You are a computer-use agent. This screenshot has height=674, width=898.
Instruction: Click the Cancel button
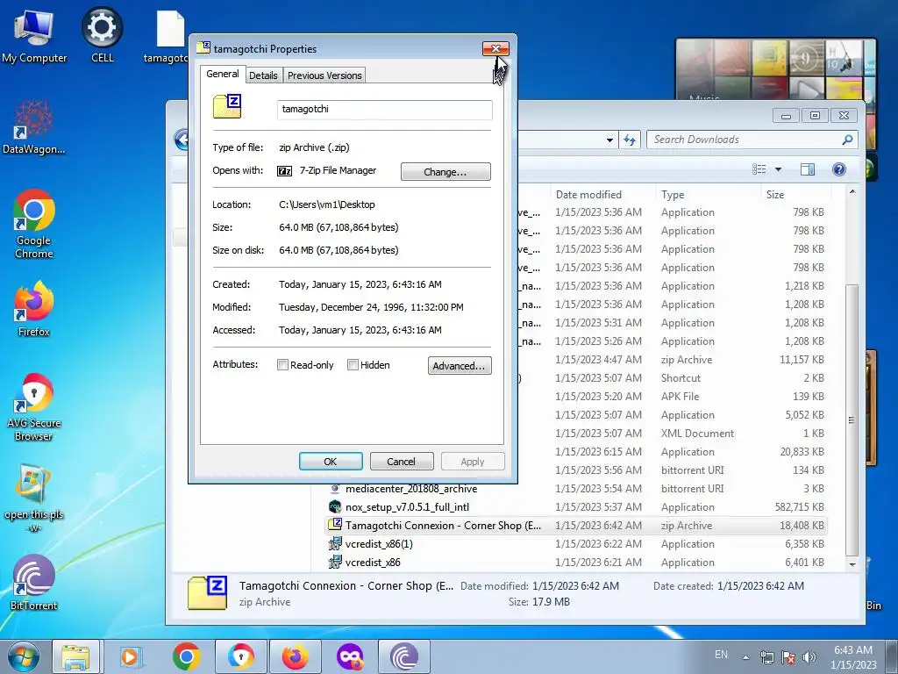coord(401,462)
